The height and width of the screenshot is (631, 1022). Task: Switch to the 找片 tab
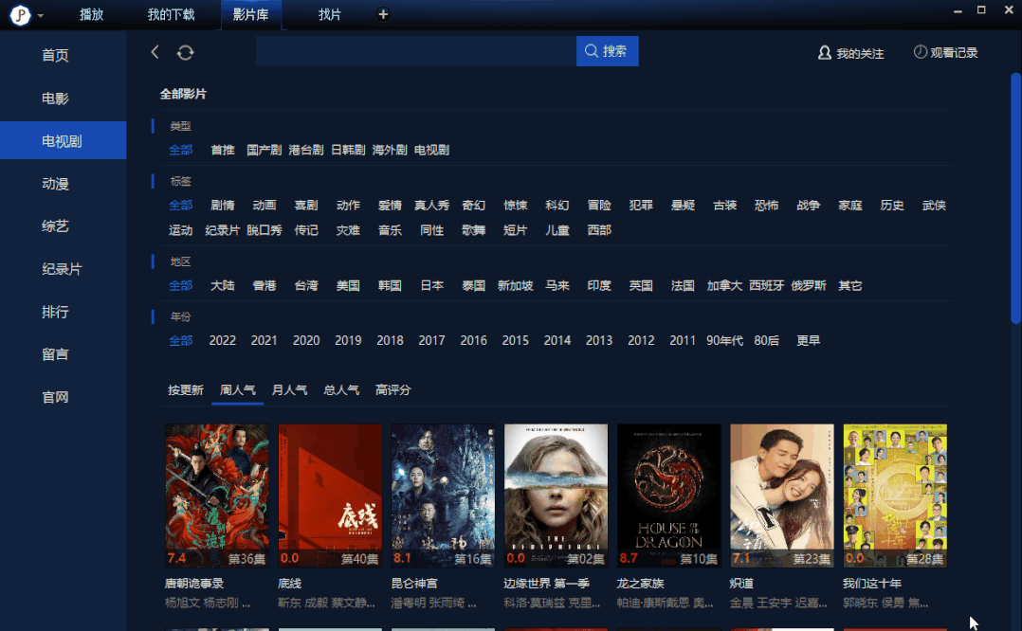click(x=329, y=14)
